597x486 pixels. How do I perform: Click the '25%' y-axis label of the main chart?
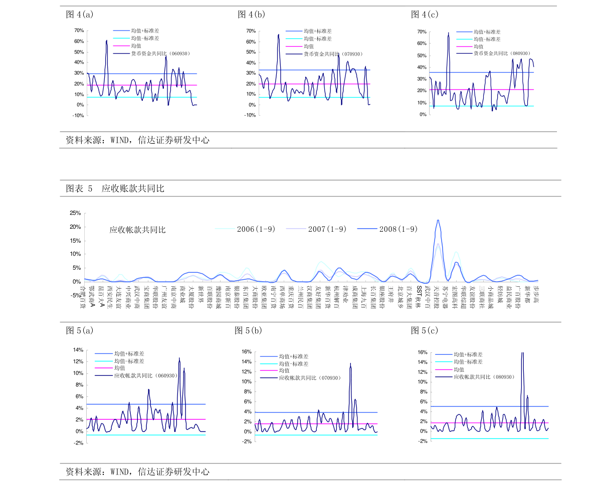75,213
